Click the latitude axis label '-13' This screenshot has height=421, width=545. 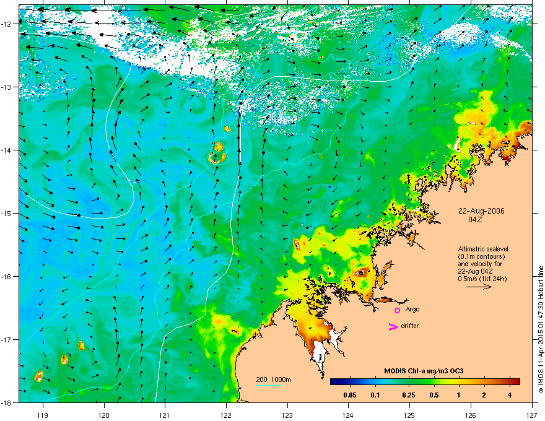coord(6,87)
